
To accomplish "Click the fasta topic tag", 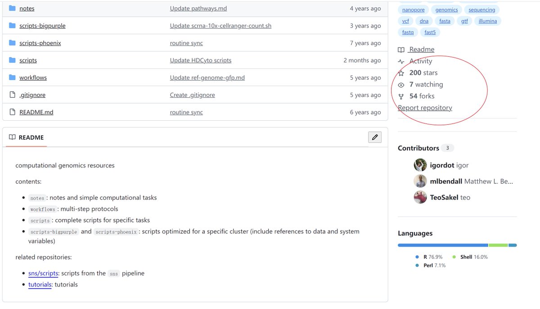I will click(x=445, y=21).
